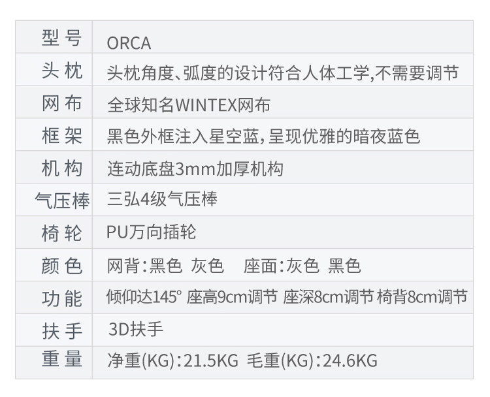Click the 型号 label cell

[x=62, y=39]
